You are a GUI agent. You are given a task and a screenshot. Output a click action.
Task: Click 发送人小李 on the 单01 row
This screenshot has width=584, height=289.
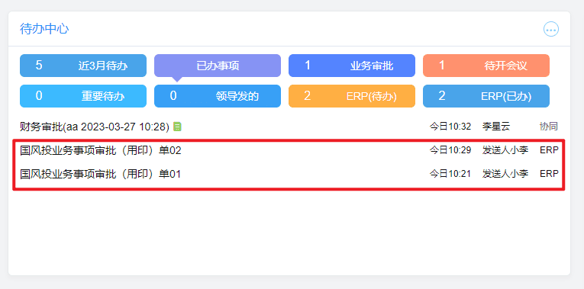(505, 174)
